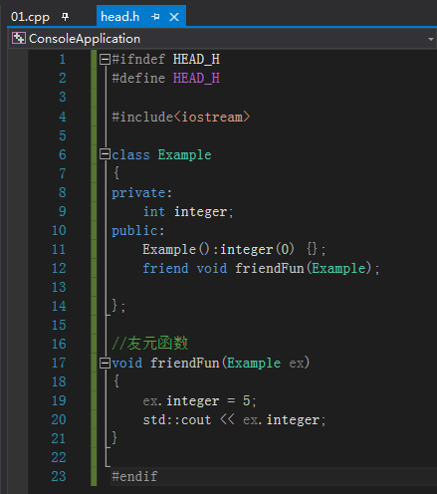
Task: Click the int integer member declaration
Action: tap(188, 212)
